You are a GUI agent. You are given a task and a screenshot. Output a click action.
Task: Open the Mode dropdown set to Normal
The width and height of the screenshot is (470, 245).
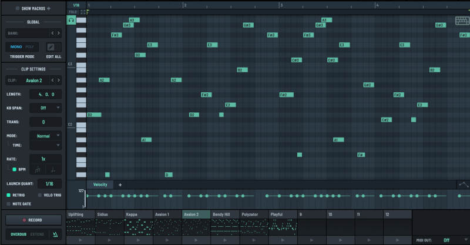pos(46,135)
